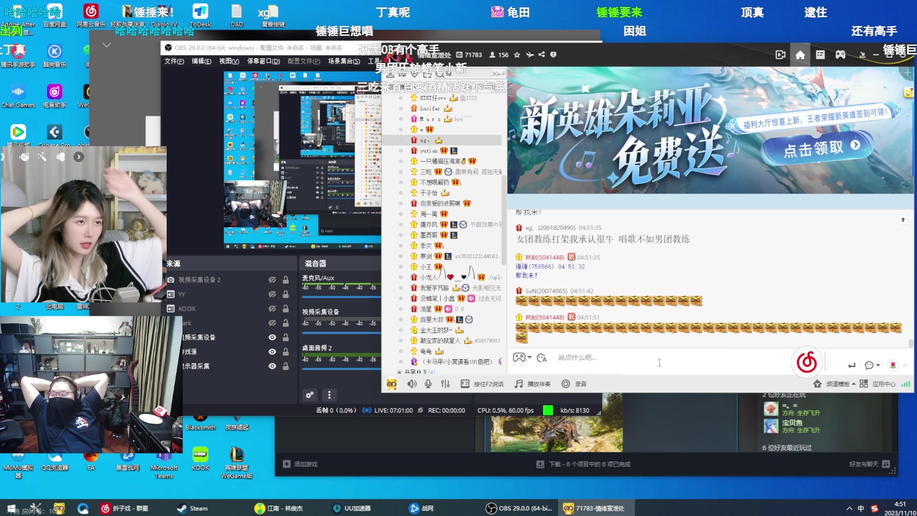This screenshot has width=917, height=516.
Task: Show the YY source in OBS
Action: tap(272, 294)
